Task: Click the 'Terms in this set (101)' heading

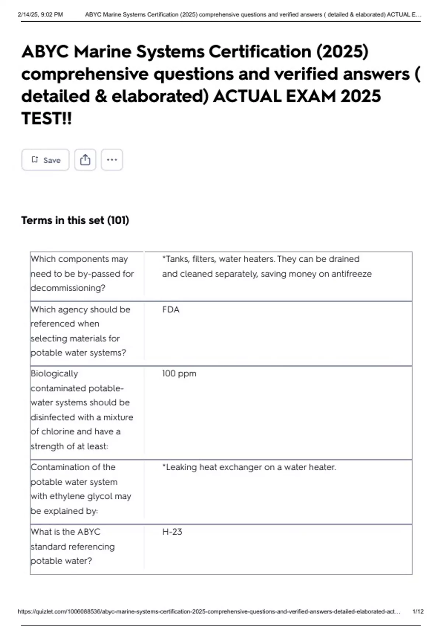Action: [x=75, y=220]
